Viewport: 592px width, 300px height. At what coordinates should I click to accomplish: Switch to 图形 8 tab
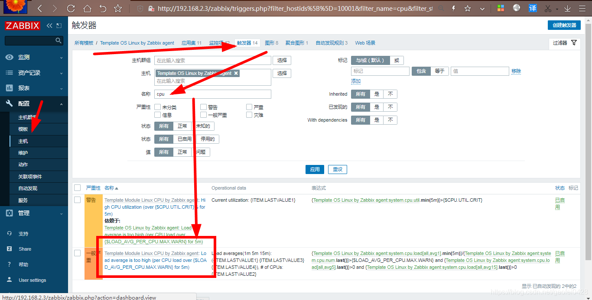(x=271, y=43)
